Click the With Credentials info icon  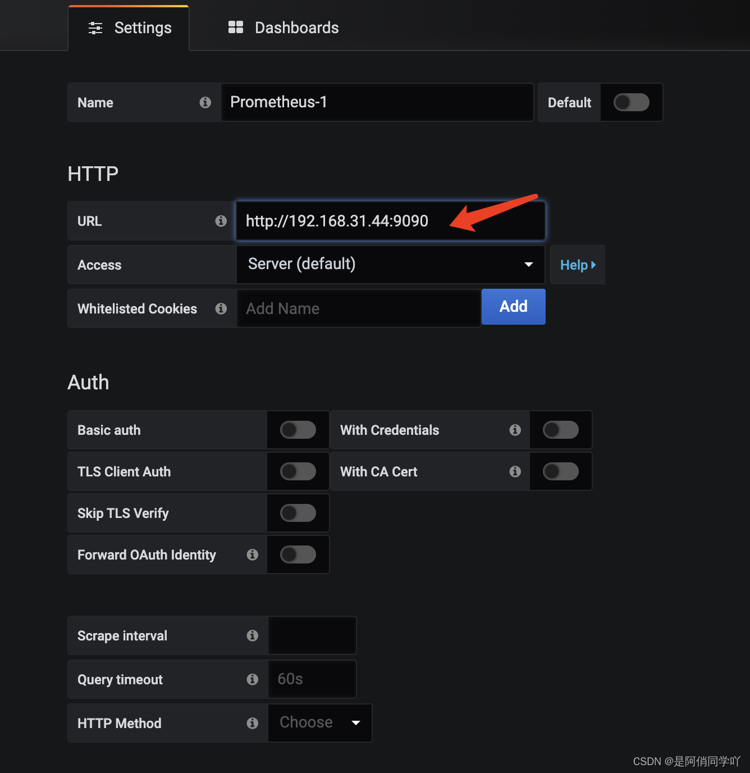point(515,430)
